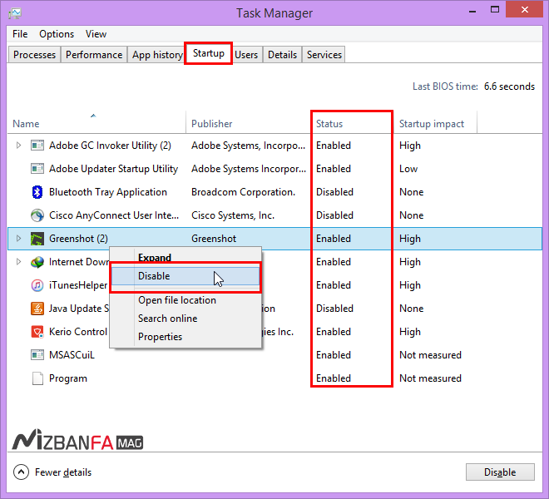Select the MSASCuiL startup entry

click(x=72, y=355)
